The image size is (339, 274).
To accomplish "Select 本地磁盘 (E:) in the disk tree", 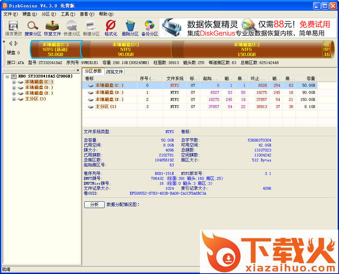I will coord(39,93).
